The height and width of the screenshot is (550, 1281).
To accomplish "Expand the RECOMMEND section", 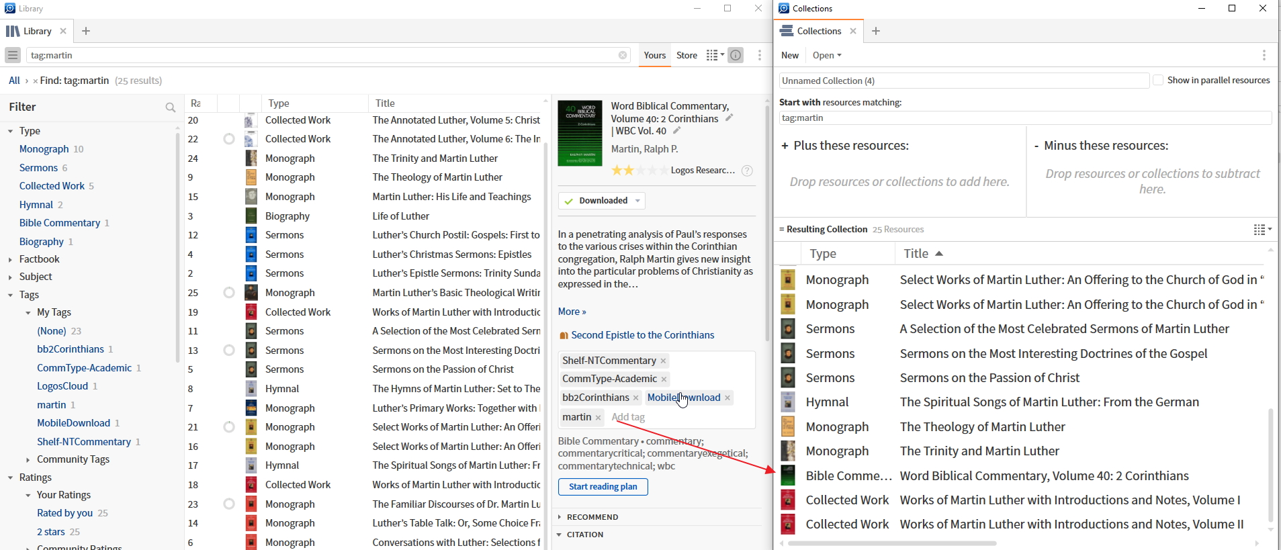I will tap(560, 517).
